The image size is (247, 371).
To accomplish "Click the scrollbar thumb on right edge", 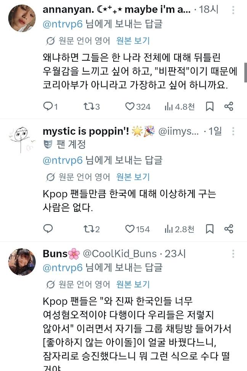I will click(245, 73).
